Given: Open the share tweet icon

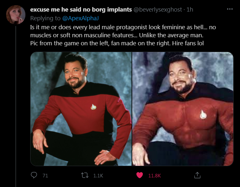Looking at the screenshot, I should [198, 175].
